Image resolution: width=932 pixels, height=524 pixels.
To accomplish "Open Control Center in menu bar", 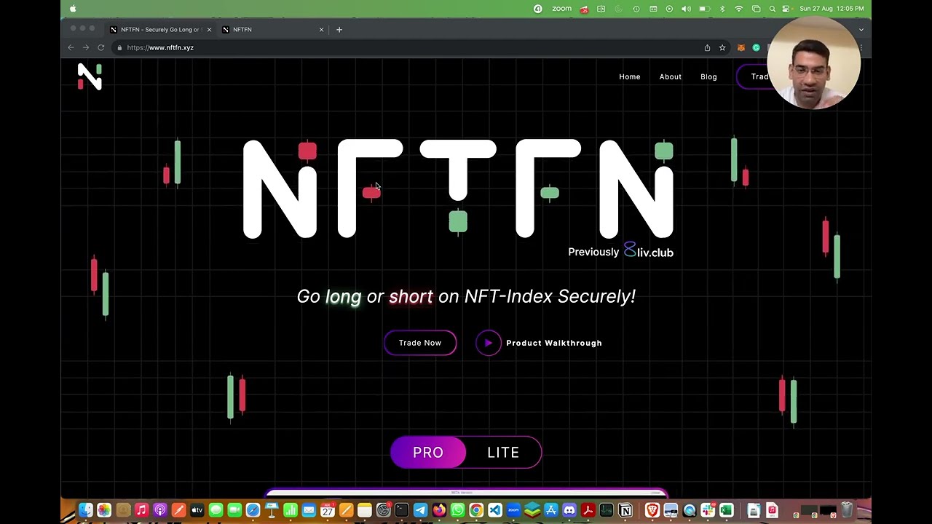I will pyautogui.click(x=786, y=9).
